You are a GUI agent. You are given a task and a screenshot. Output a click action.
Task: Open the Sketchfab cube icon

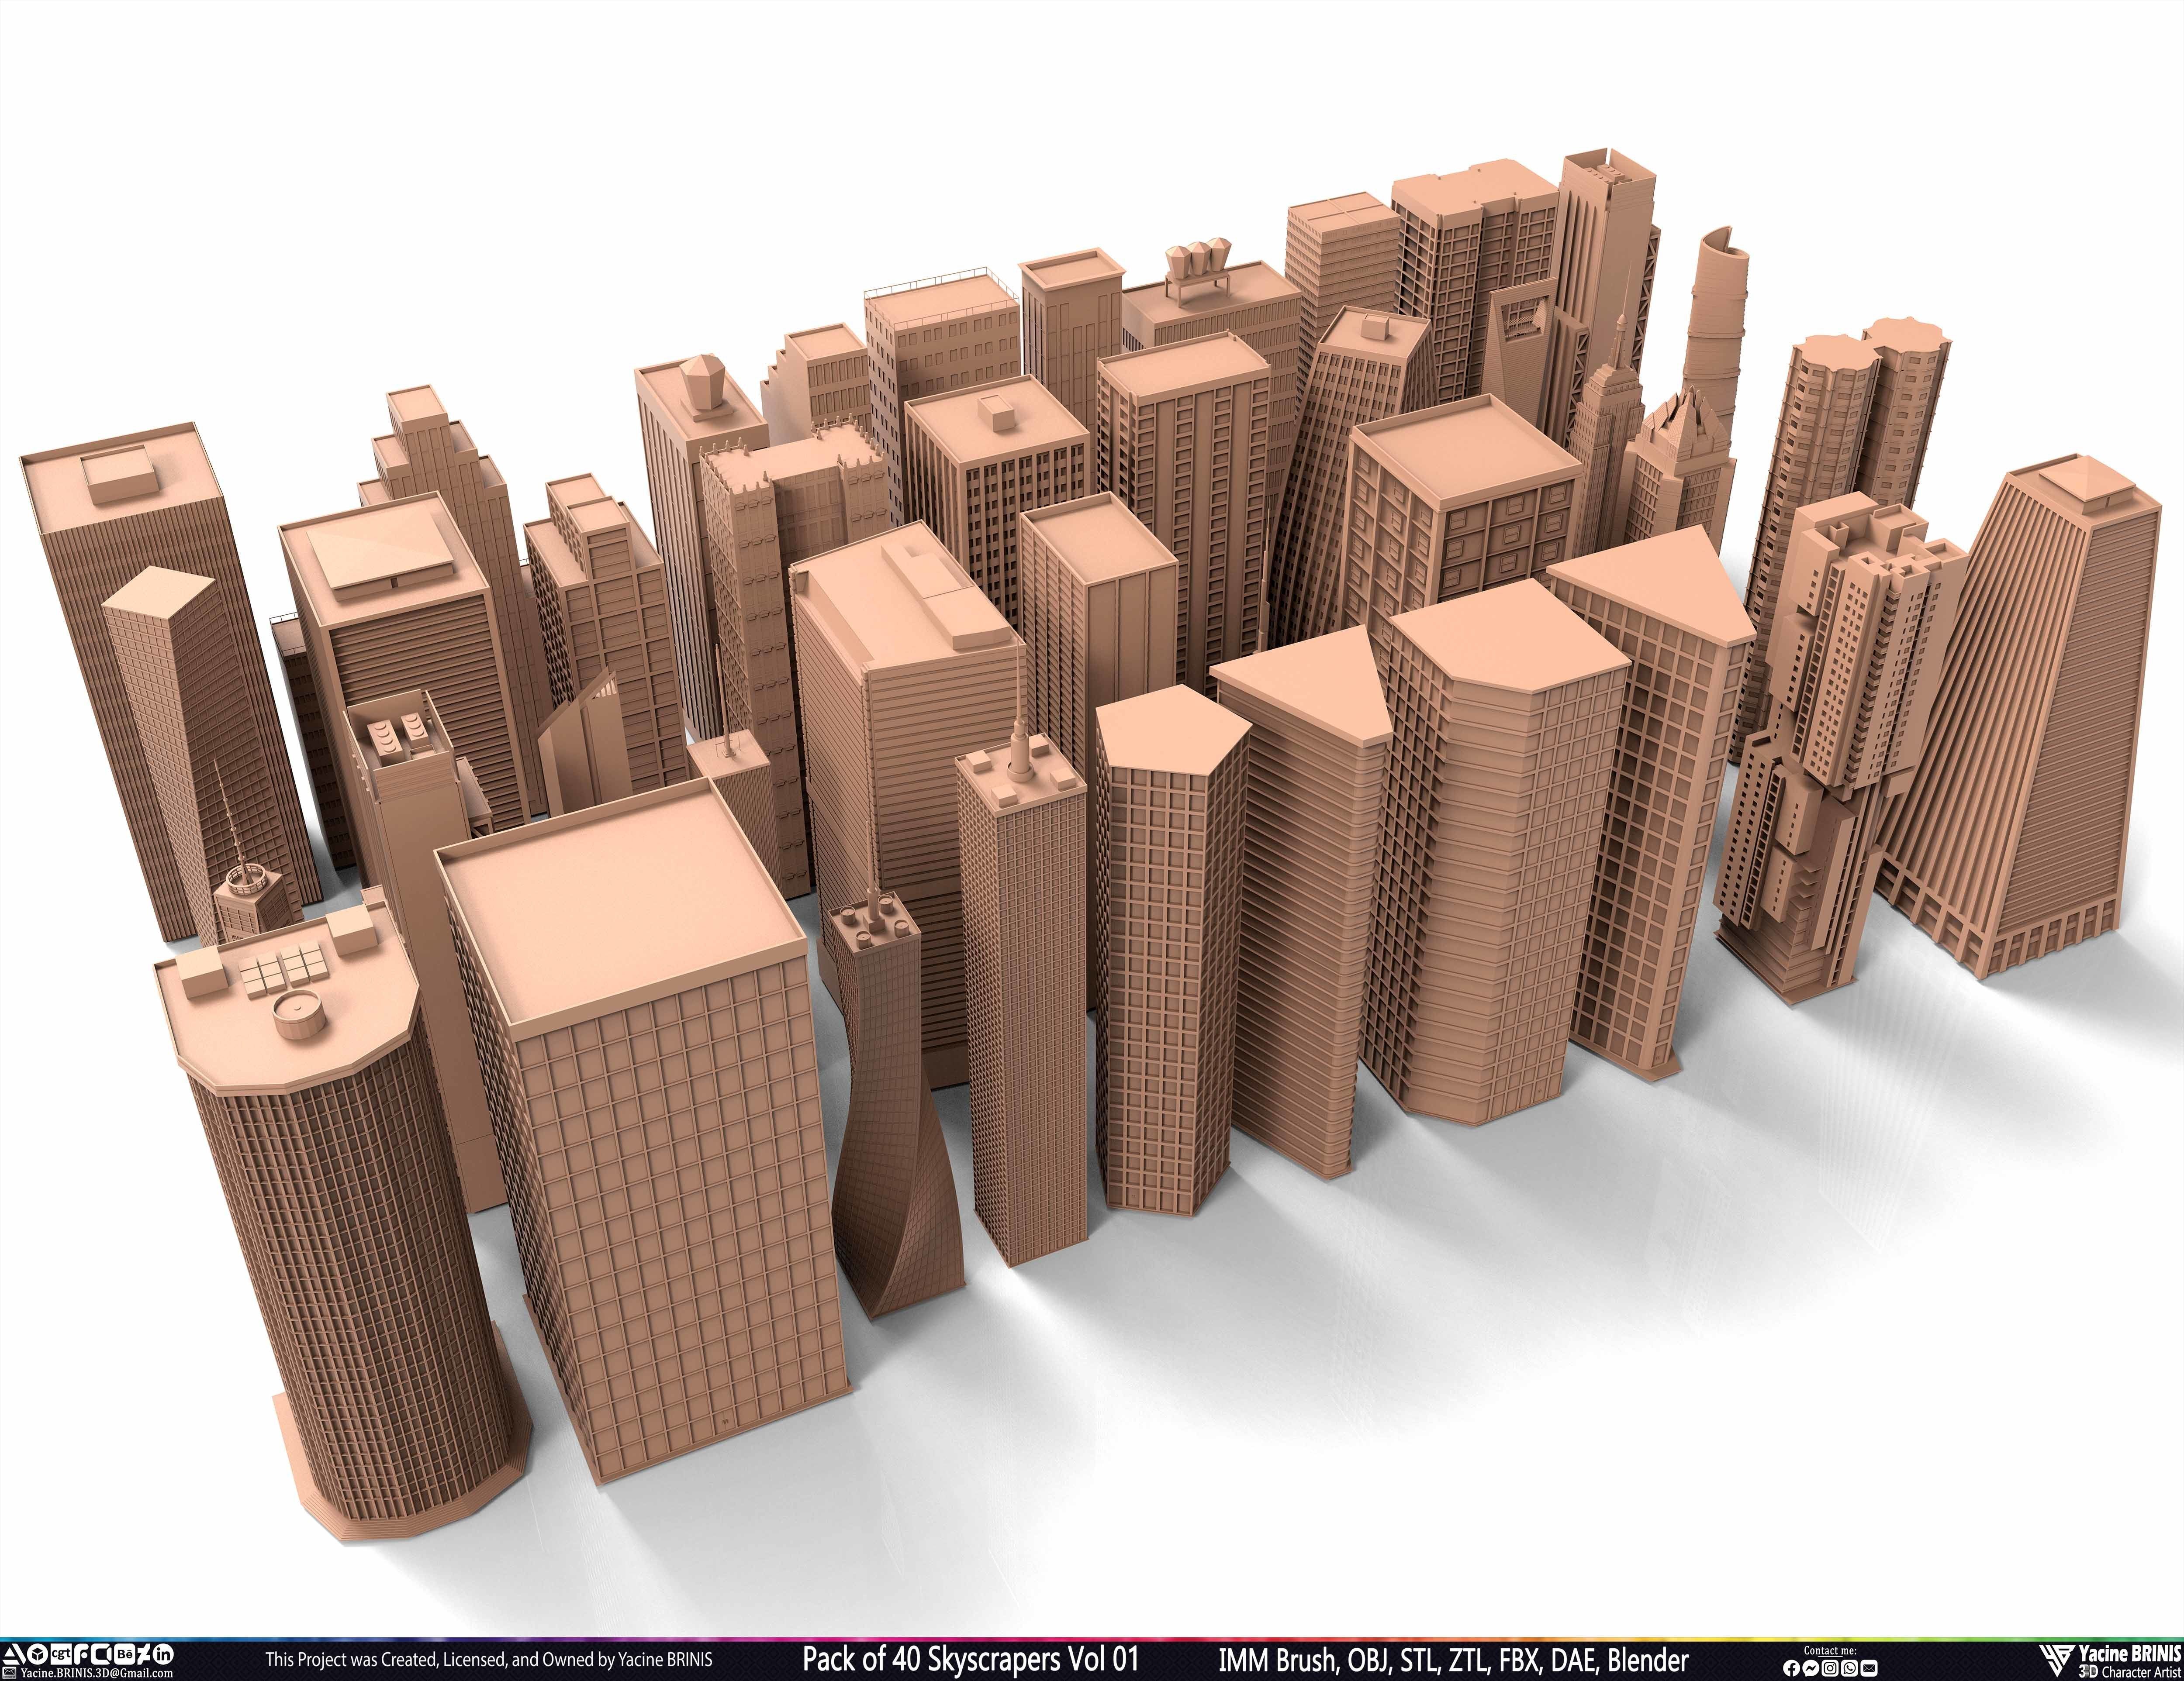(38, 1654)
